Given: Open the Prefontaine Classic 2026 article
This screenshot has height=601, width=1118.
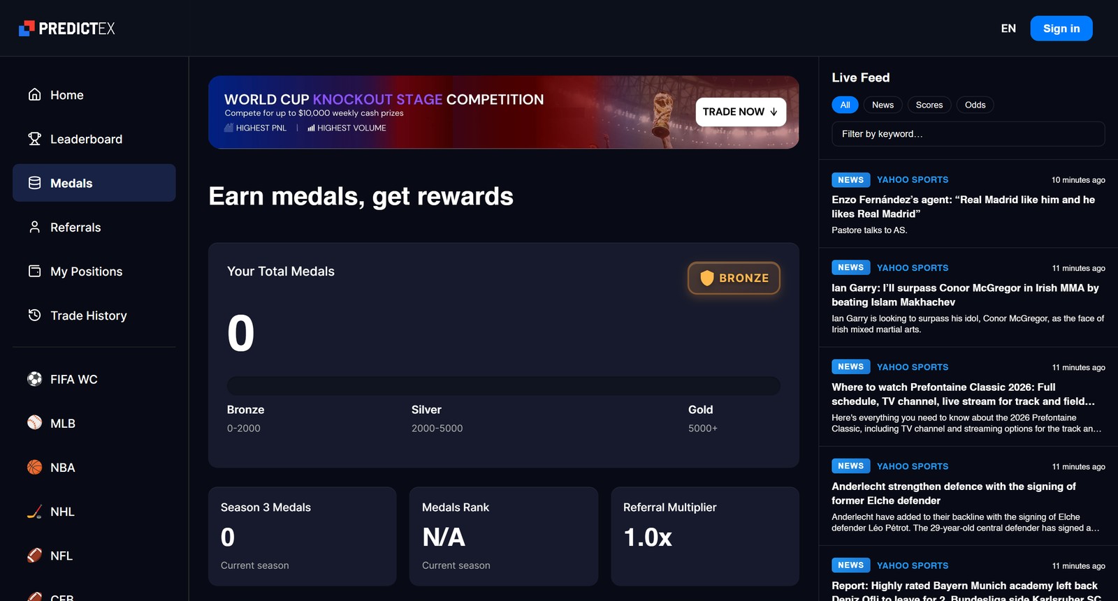Looking at the screenshot, I should coord(963,394).
